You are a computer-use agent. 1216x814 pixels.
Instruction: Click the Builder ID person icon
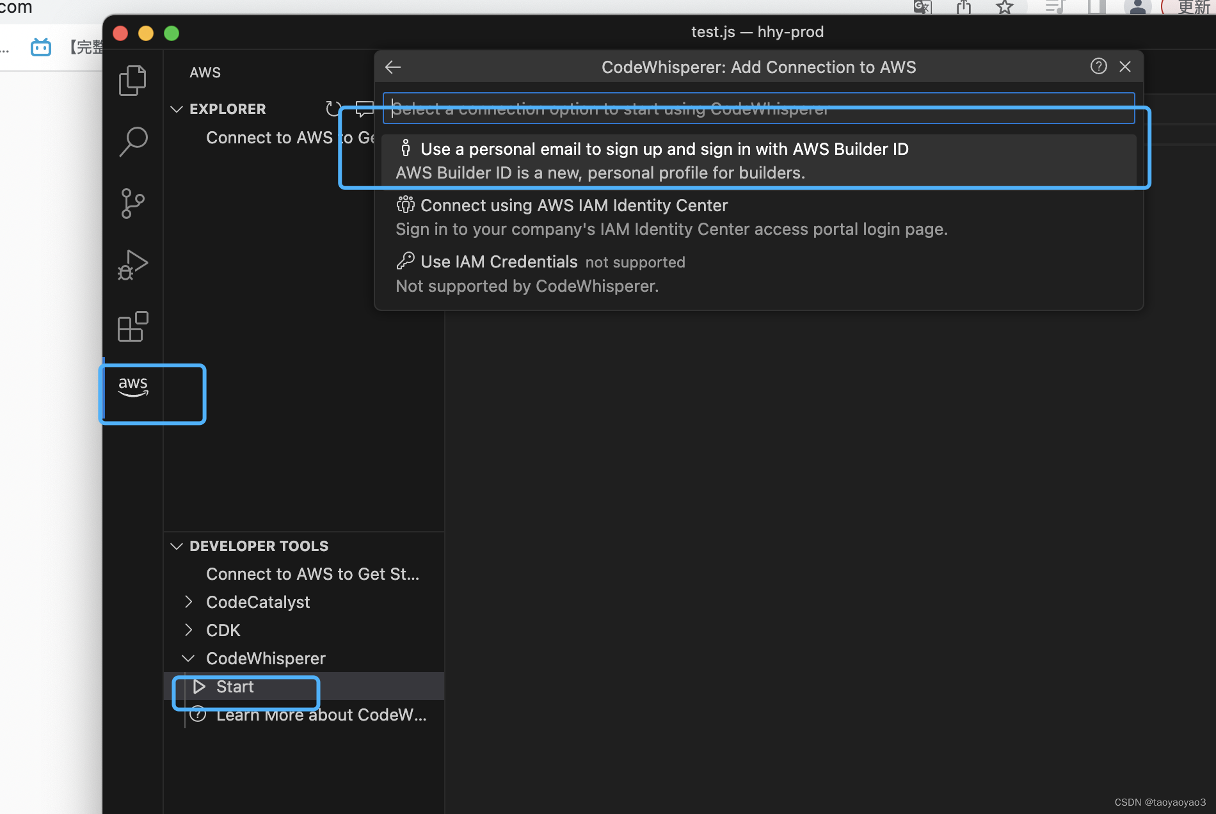[405, 148]
